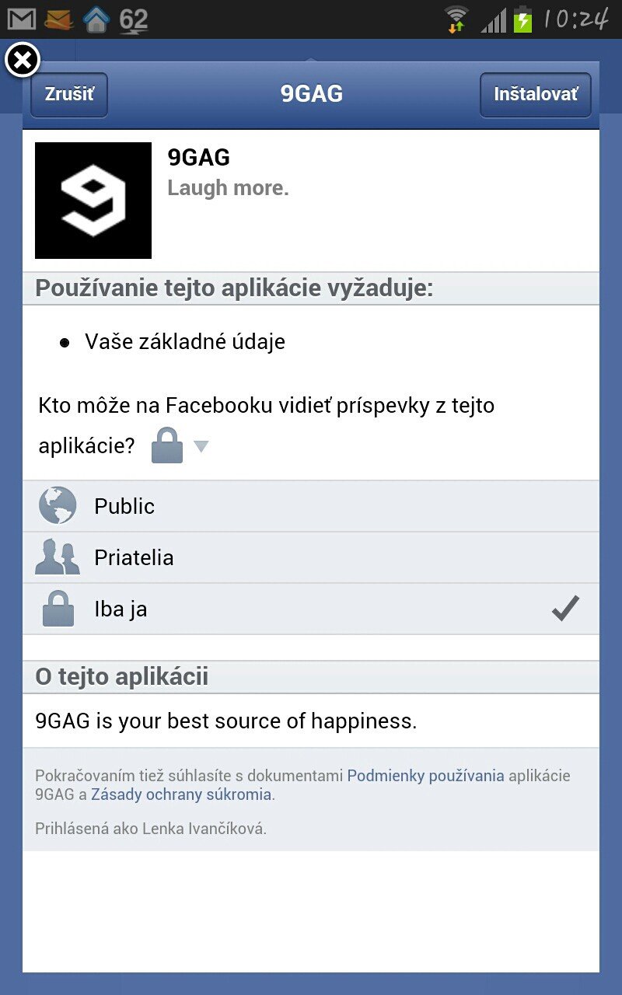Tap the 9GAG app logo thumbnail

[93, 201]
